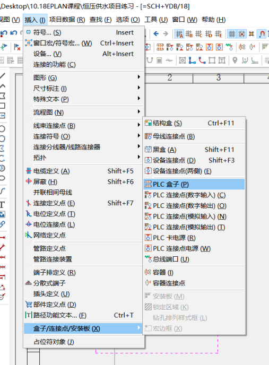
Task: Expand the 拓扑 submenu
Action: pos(84,158)
